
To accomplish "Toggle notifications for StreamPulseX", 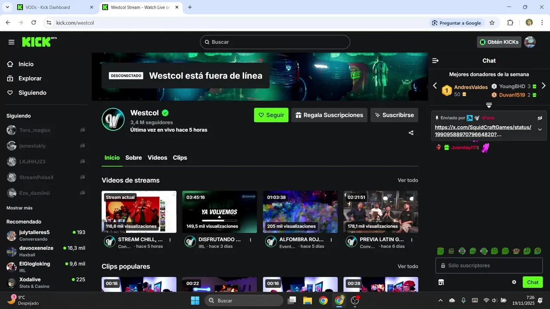I will pyautogui.click(x=82, y=177).
